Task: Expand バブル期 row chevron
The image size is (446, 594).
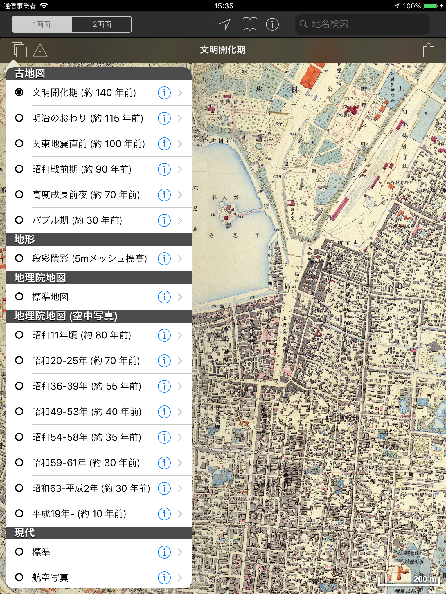Action: coord(180,220)
